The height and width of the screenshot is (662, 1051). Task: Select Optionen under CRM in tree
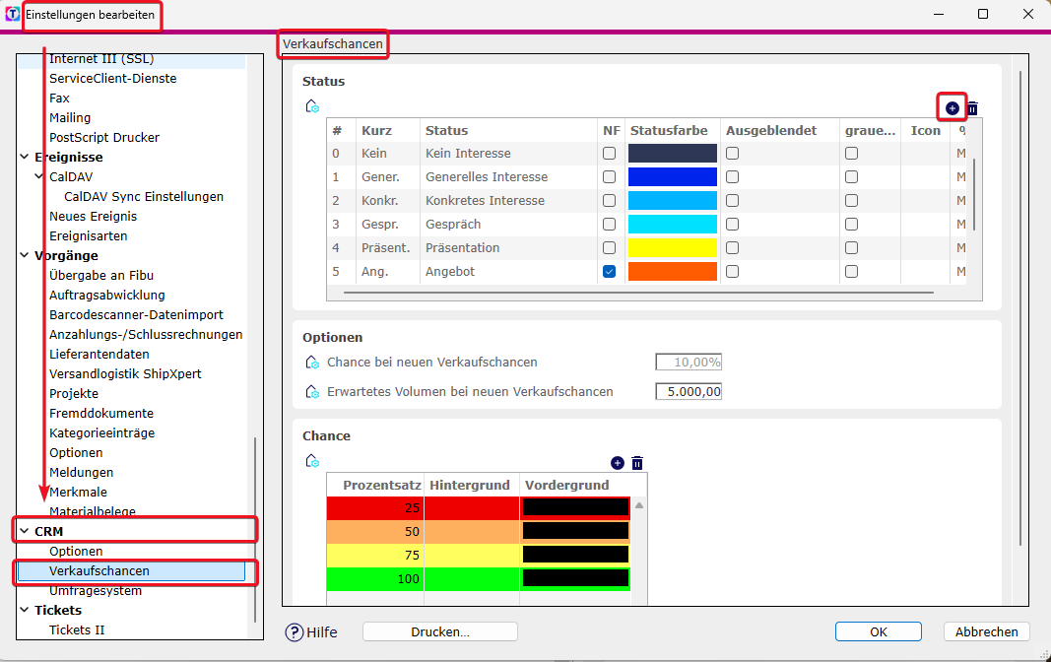[x=76, y=552]
